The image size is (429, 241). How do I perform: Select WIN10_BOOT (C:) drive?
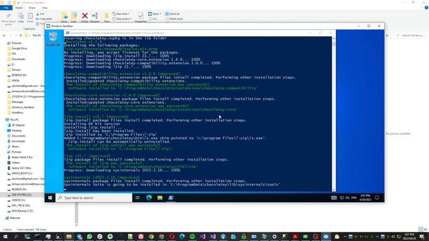tap(21, 173)
